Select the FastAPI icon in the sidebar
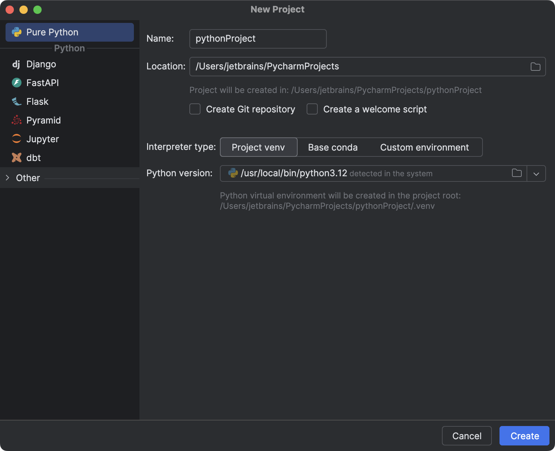Viewport: 555px width, 451px height. coord(16,83)
